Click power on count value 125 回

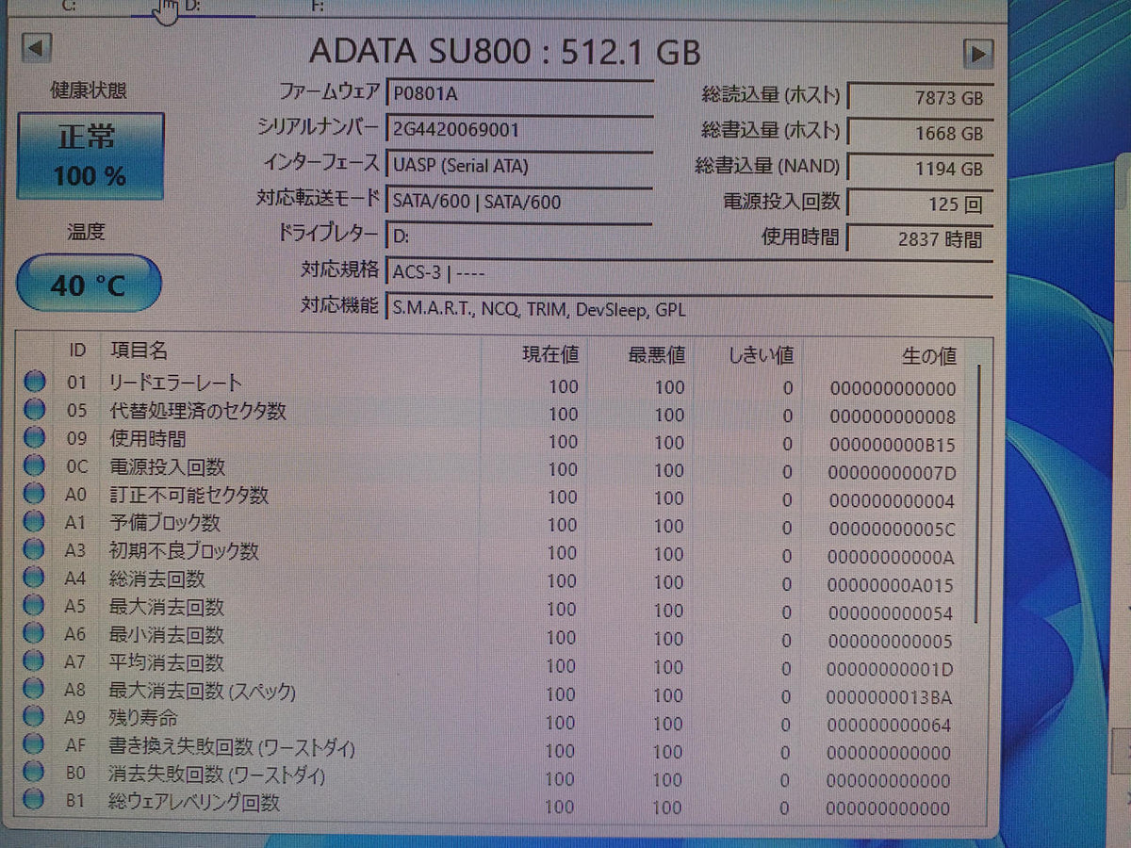tap(920, 204)
